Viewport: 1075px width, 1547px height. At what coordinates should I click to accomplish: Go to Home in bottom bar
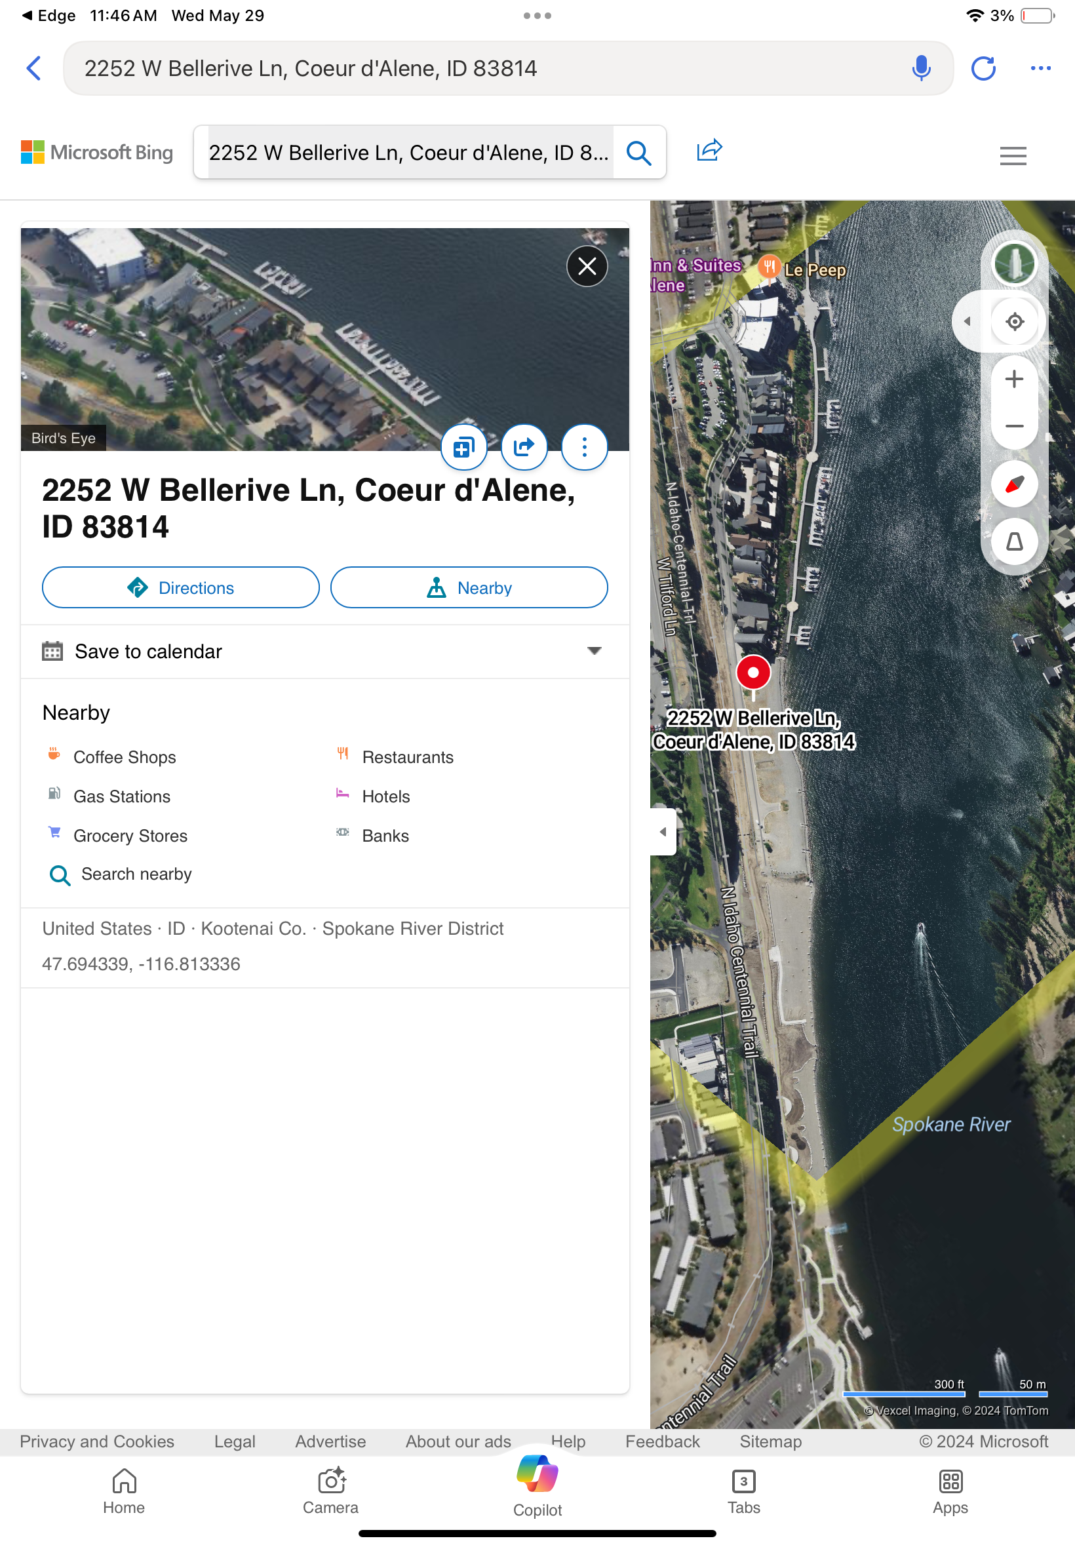pyautogui.click(x=124, y=1491)
